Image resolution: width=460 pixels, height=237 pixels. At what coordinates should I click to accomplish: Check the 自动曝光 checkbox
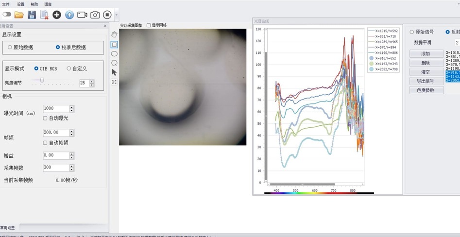pyautogui.click(x=45, y=118)
